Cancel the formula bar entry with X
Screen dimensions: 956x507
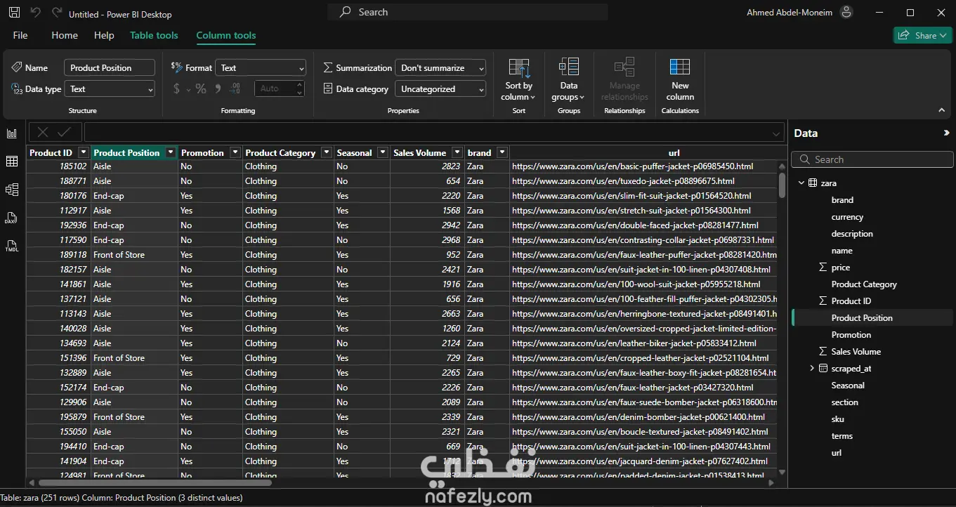tap(43, 132)
